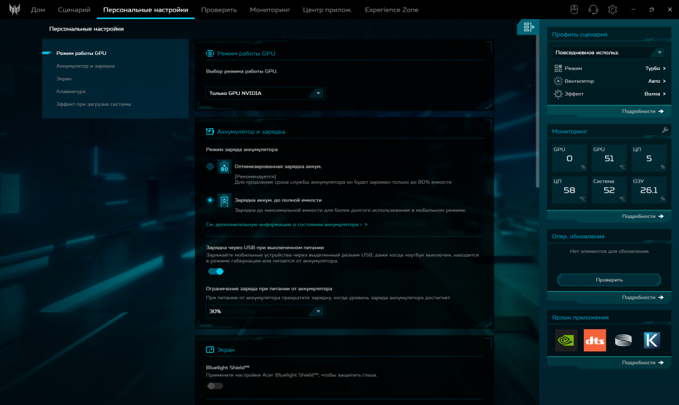The image size is (679, 405).
Task: Open the Повседневное использа. profile dropdown
Action: pyautogui.click(x=609, y=52)
